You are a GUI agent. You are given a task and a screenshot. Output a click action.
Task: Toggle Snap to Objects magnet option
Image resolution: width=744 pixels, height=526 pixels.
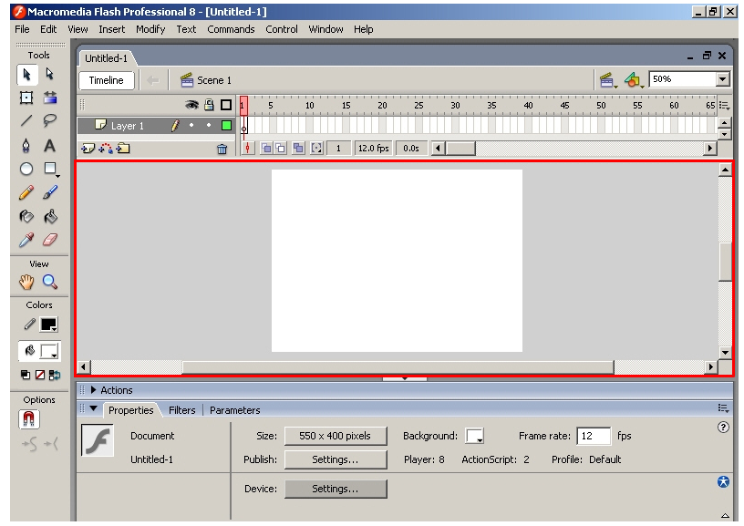click(28, 419)
